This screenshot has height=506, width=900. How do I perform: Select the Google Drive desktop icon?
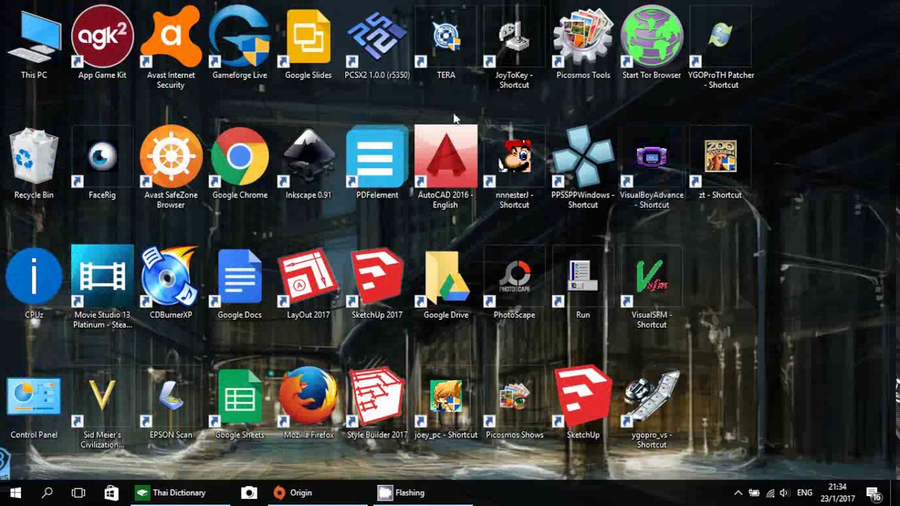446,283
